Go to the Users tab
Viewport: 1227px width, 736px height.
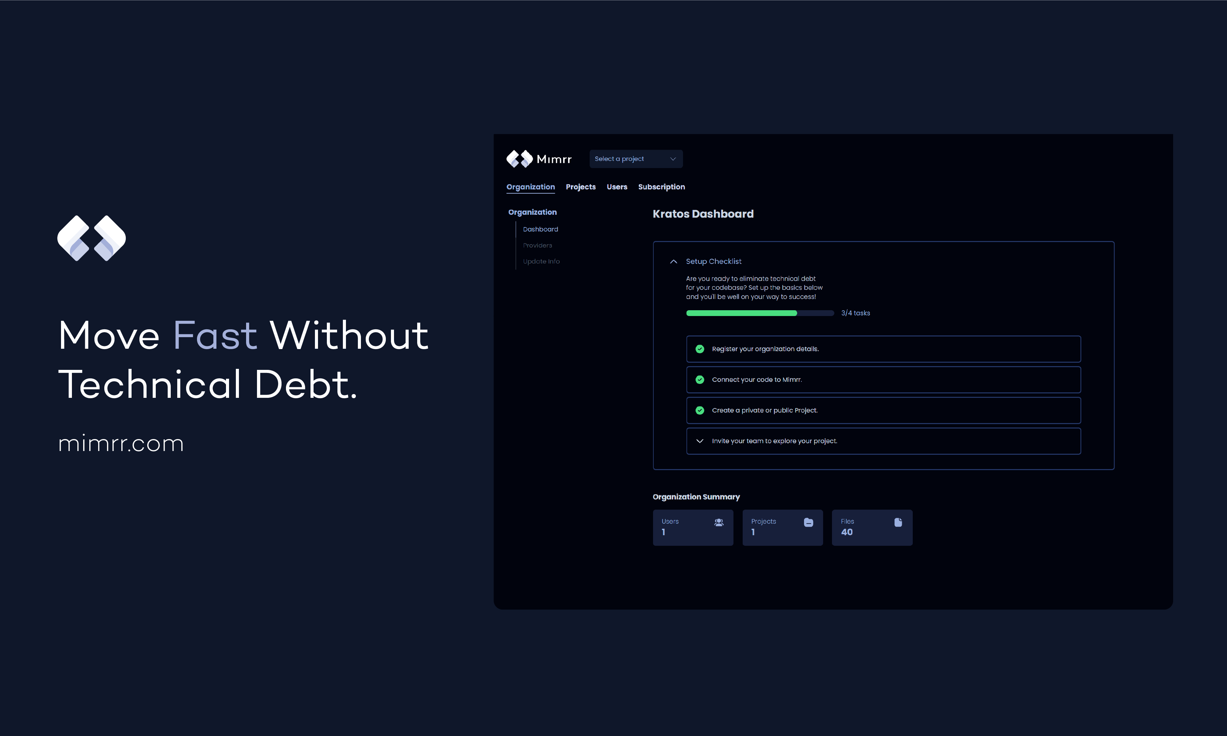click(617, 187)
